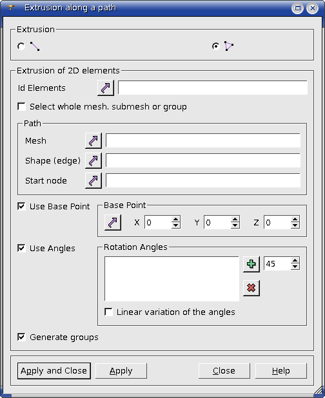Select the 1D edge extrusion radio option

pos(21,46)
